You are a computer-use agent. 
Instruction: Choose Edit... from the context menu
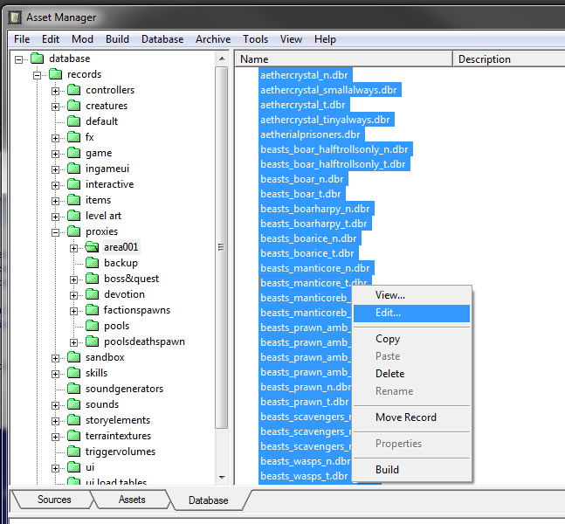[388, 313]
